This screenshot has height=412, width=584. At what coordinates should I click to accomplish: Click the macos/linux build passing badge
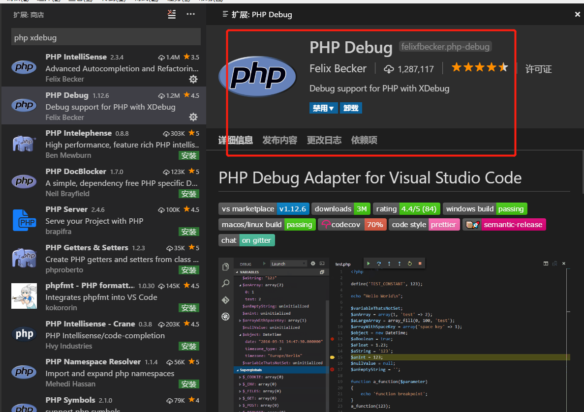coord(267,224)
